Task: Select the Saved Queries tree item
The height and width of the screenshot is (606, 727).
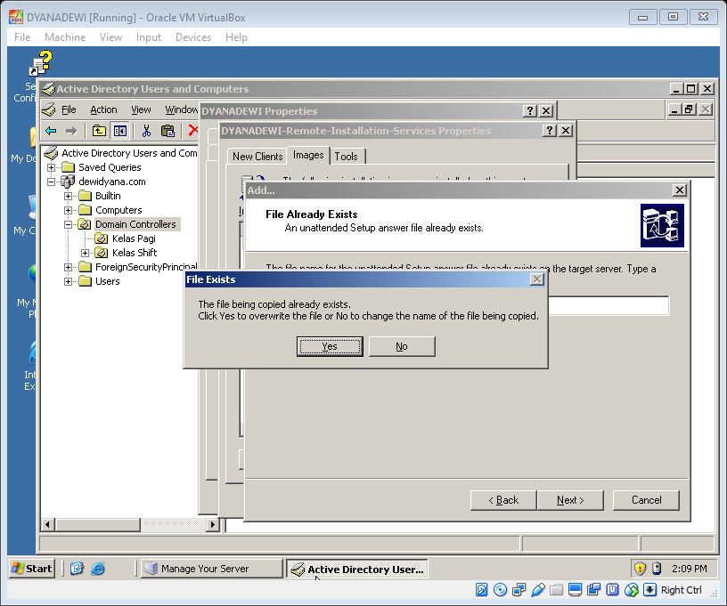Action: point(110,167)
